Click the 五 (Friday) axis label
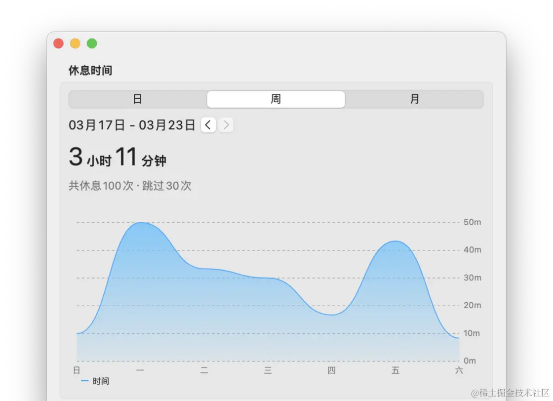Screen dimensions: 553x401 (395, 370)
